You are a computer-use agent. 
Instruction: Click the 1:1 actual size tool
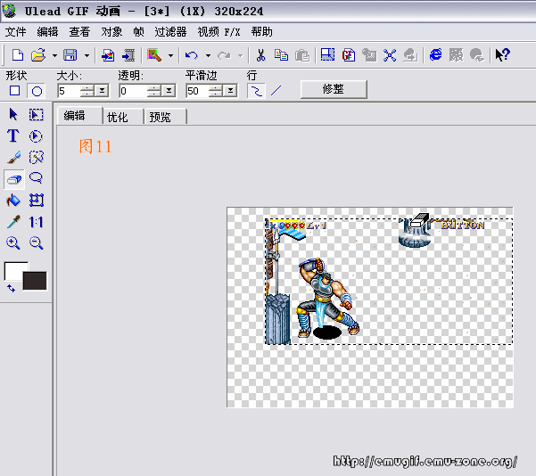pos(36,222)
